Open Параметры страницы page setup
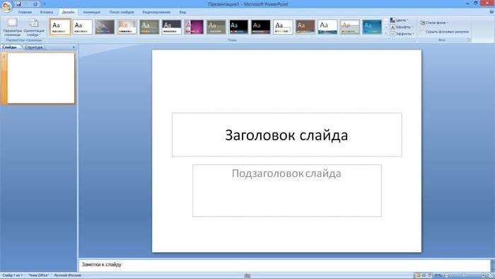 coord(12,27)
